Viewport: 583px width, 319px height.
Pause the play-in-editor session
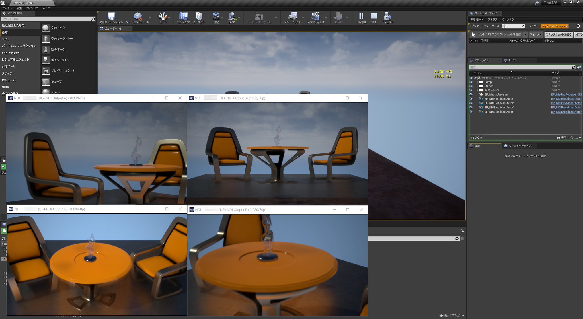pyautogui.click(x=361, y=16)
